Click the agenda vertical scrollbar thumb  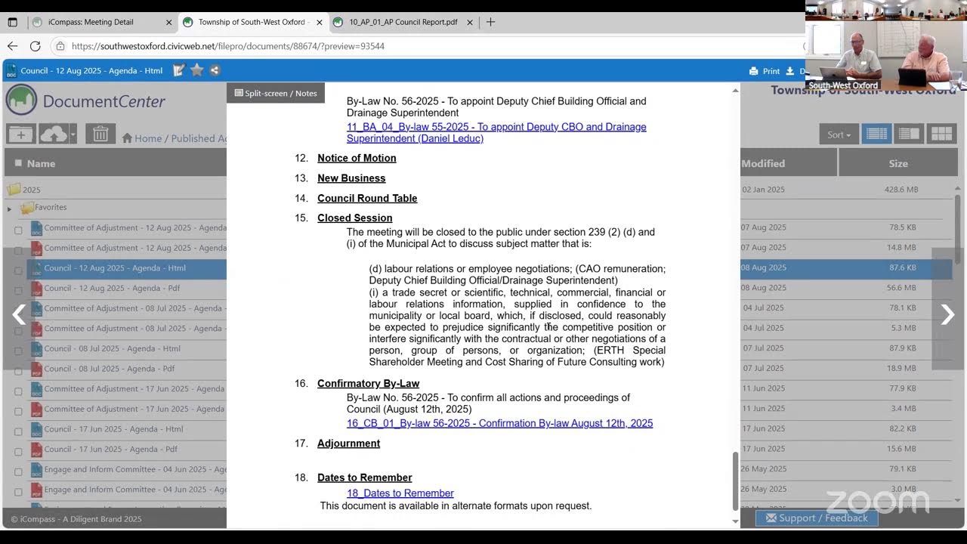[735, 481]
